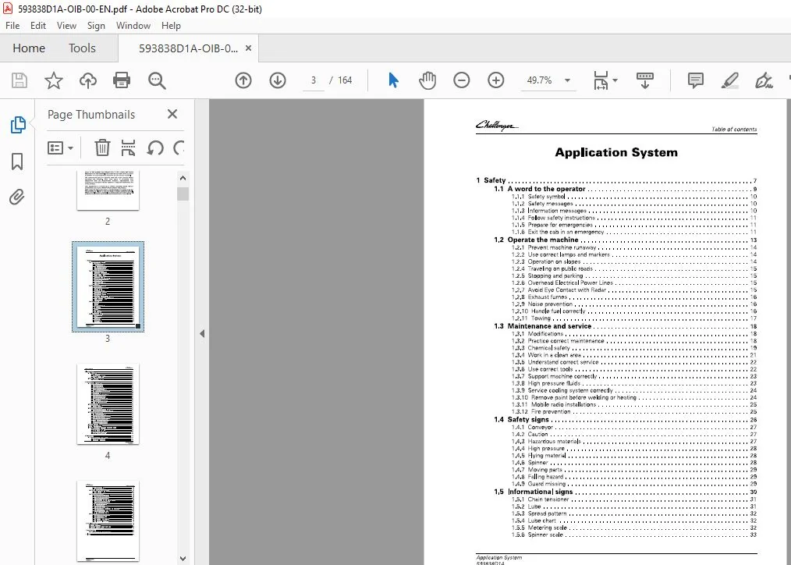Switch to the Home tab

click(x=29, y=48)
